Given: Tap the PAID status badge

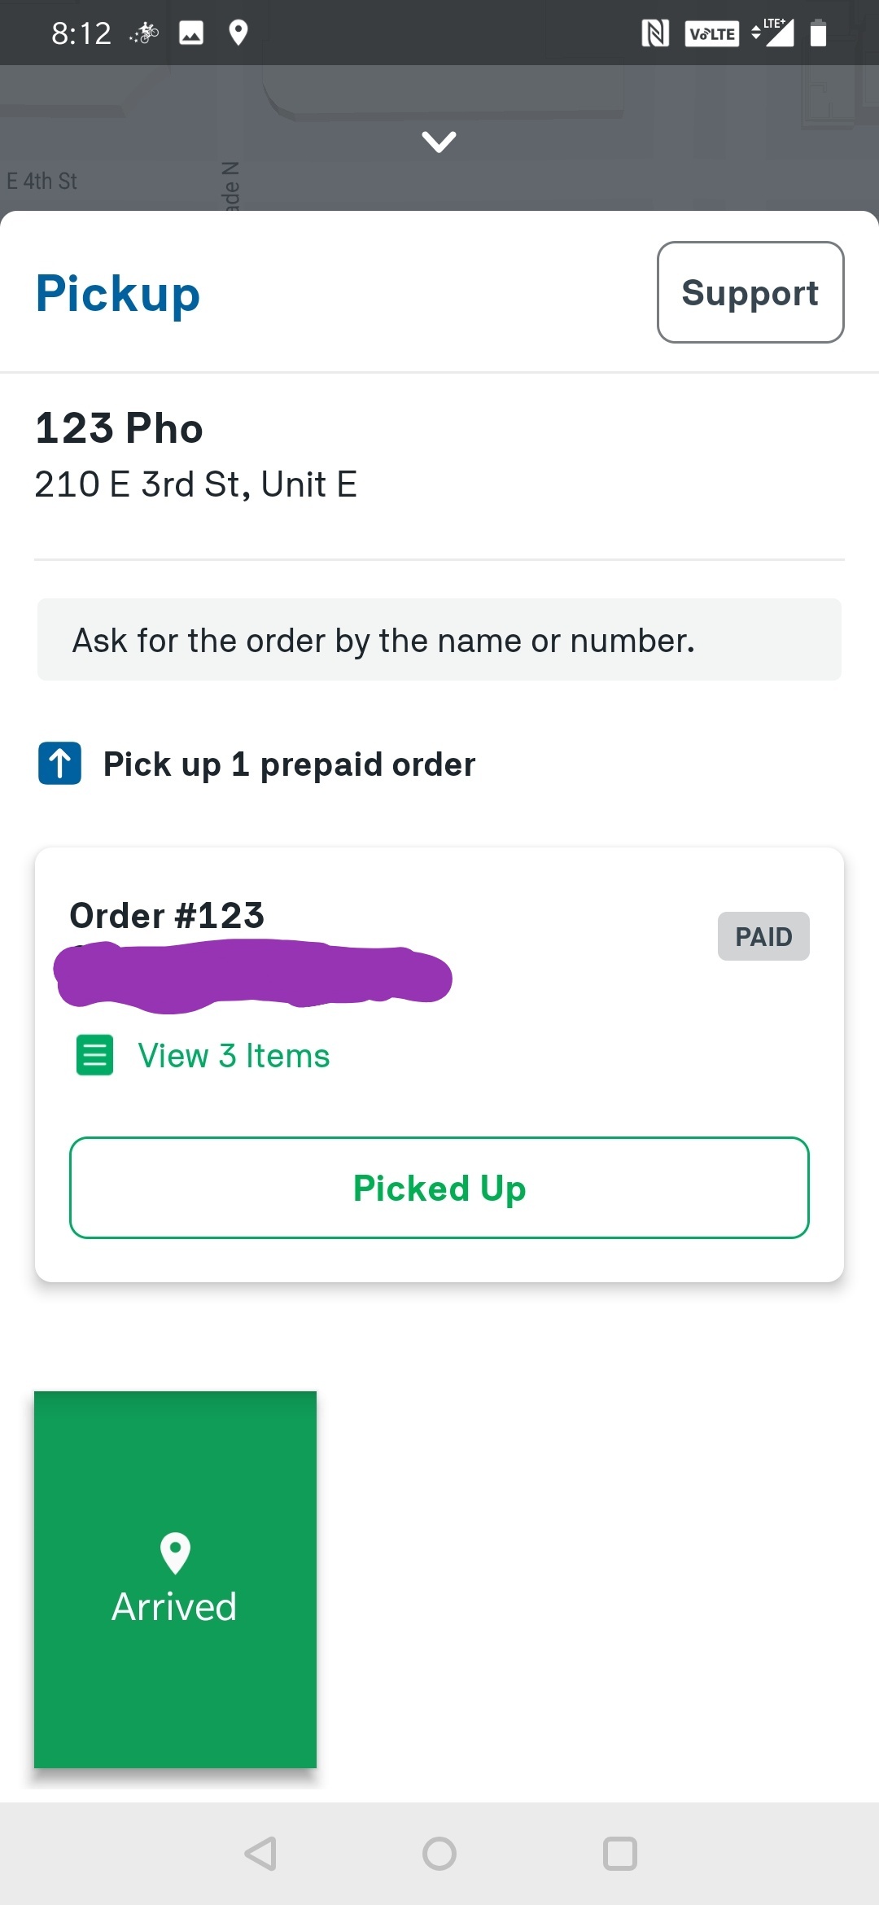Looking at the screenshot, I should pos(763,935).
